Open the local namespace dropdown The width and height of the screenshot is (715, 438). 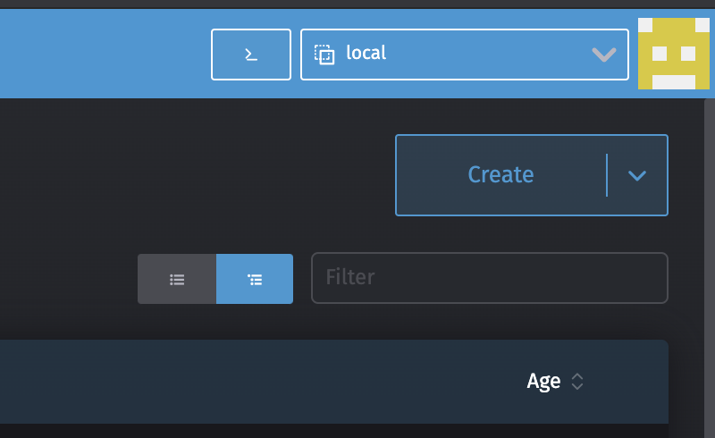point(464,55)
